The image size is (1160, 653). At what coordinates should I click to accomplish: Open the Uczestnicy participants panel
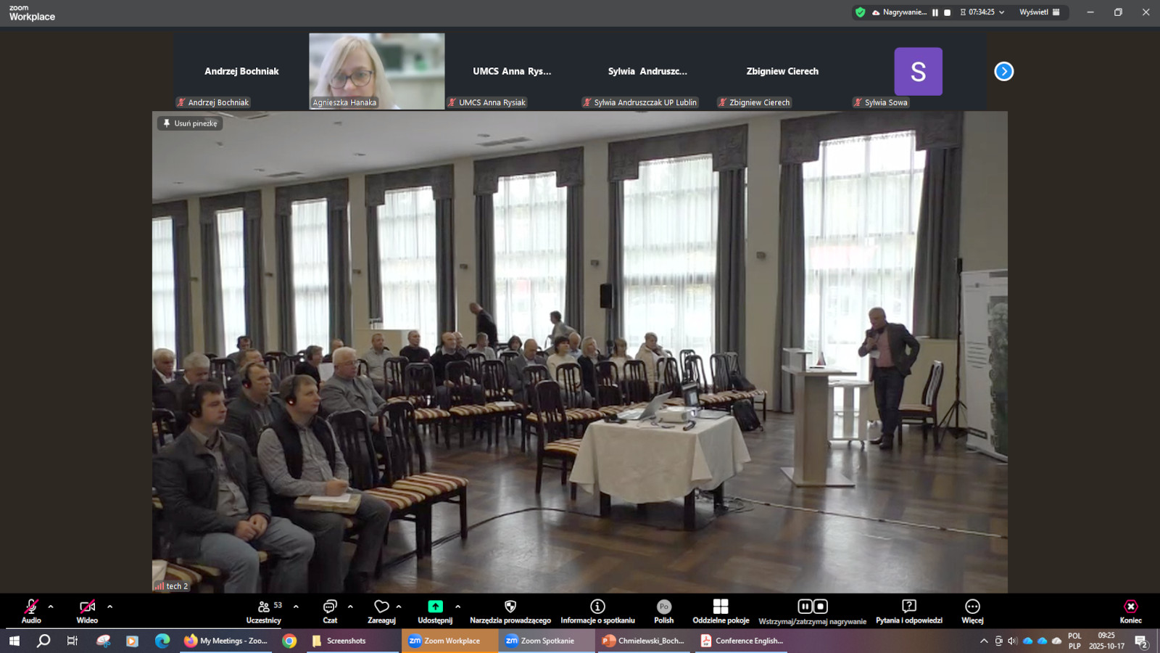pyautogui.click(x=264, y=610)
